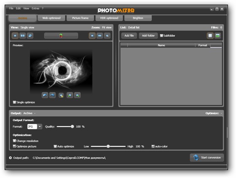
Task: Toggle the auto-color checkbox
Action: (153, 146)
